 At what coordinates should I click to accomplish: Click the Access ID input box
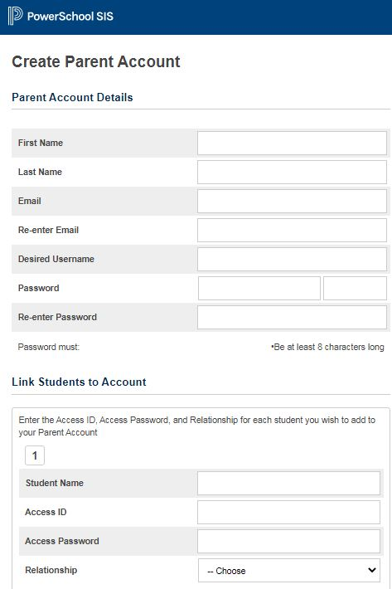click(288, 512)
